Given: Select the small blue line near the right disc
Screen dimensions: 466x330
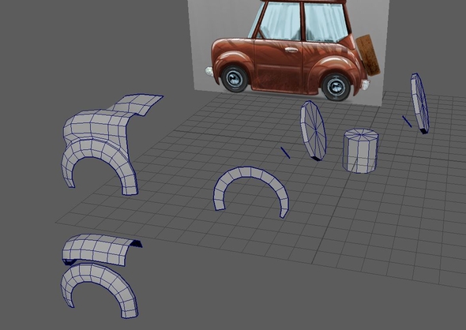Looking at the screenshot, I should tap(407, 122).
